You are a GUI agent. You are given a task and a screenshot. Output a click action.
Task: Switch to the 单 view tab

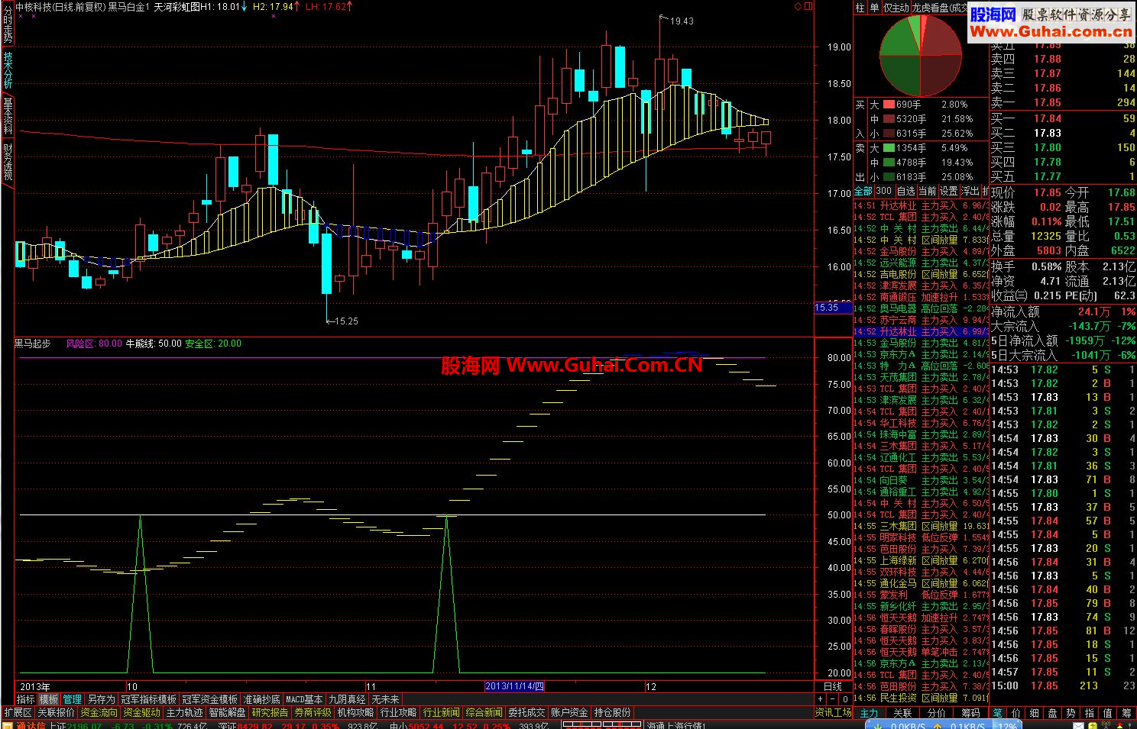pos(875,8)
